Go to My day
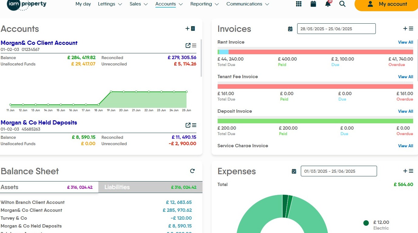The height and width of the screenshot is (233, 418). (83, 4)
